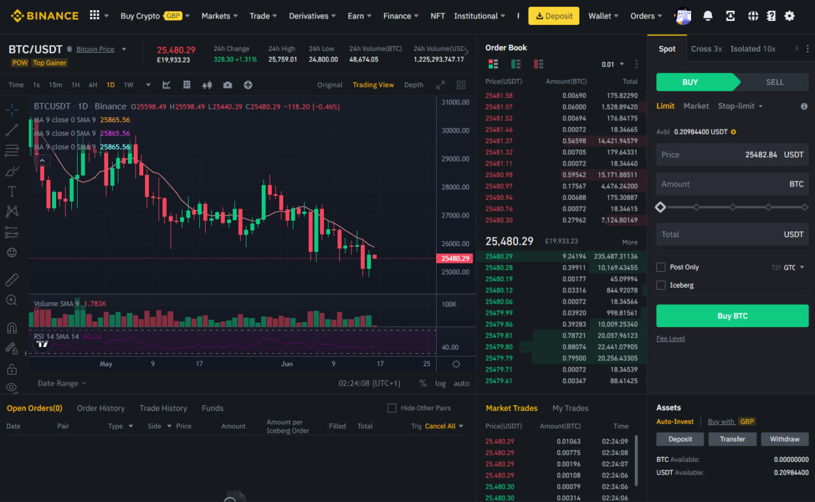Enable the Iceberg checkbox

[661, 285]
